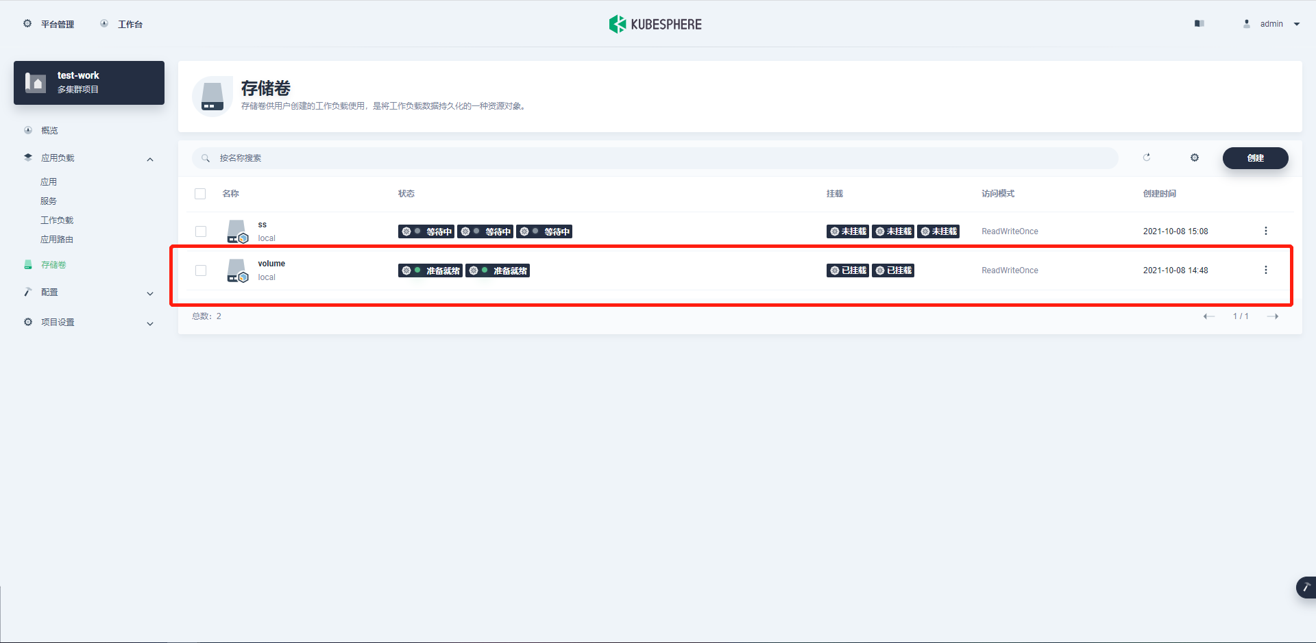Go to next page arrow
1316x643 pixels.
point(1273,316)
